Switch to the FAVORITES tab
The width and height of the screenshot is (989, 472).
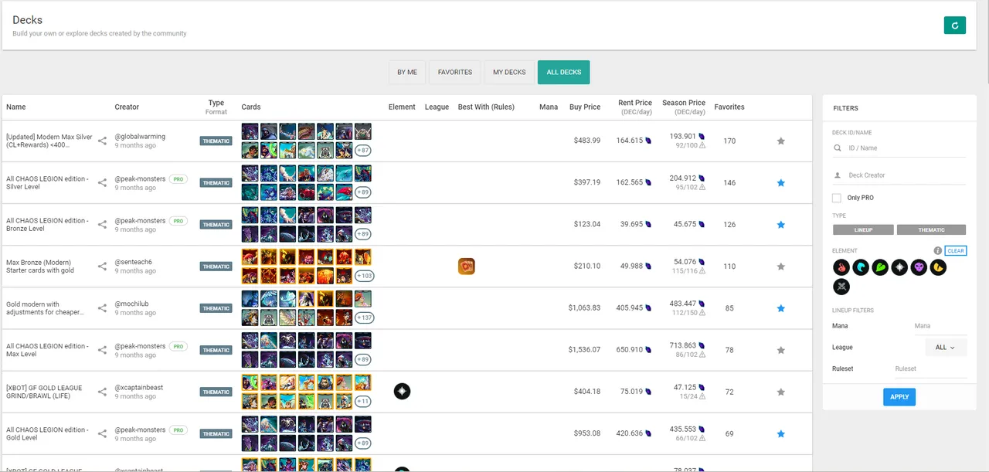[x=455, y=72]
